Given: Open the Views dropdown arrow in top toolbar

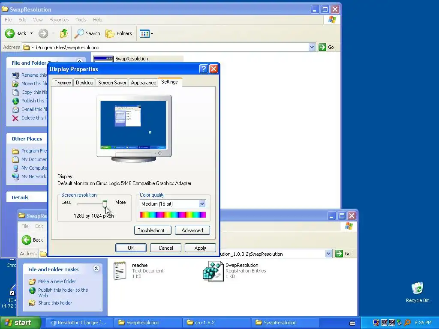Looking at the screenshot, I should (152, 34).
